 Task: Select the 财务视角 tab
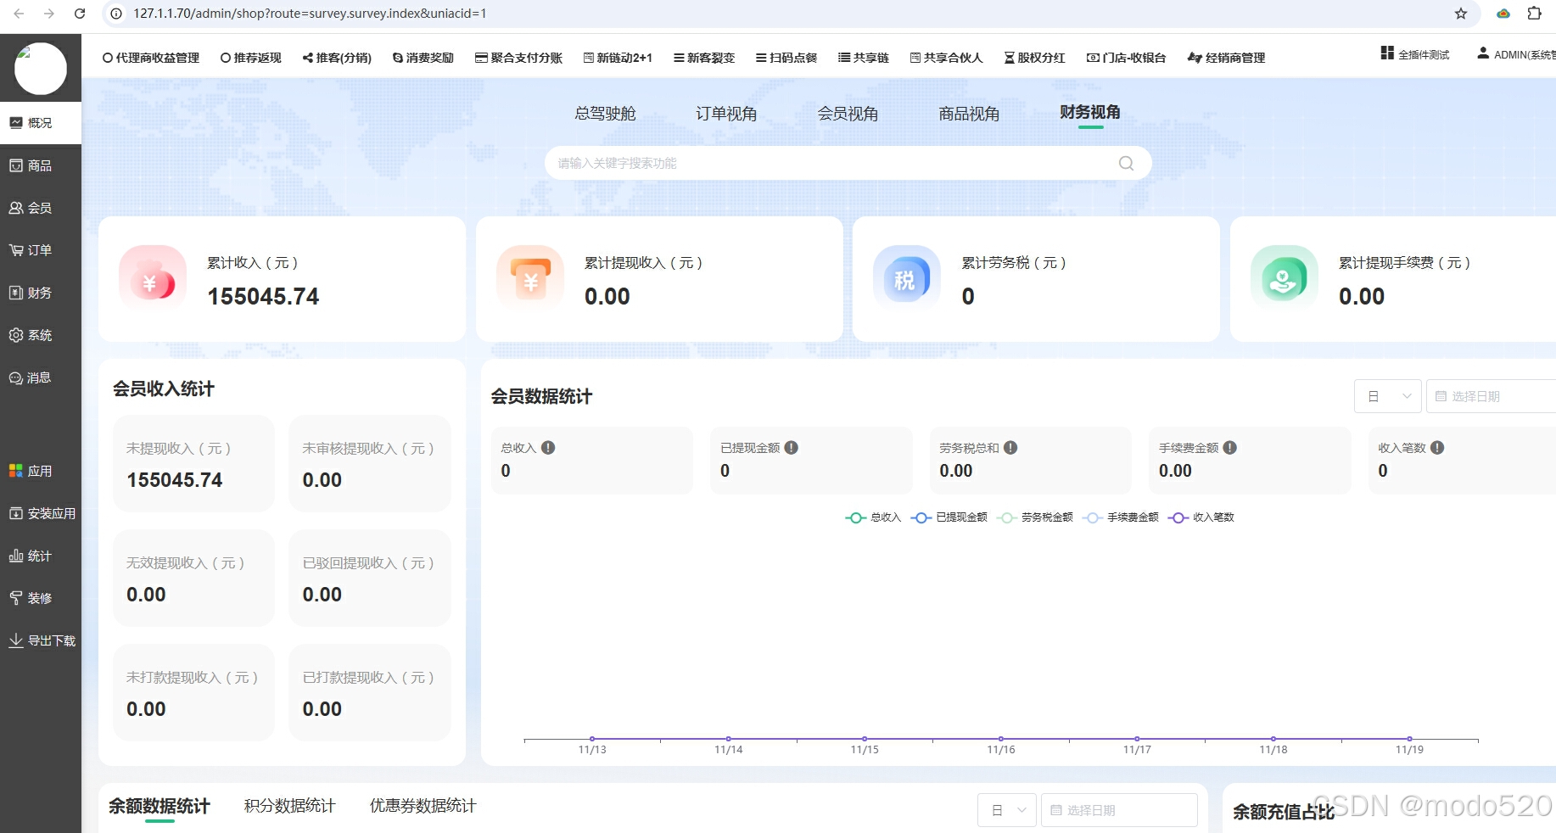[1090, 113]
